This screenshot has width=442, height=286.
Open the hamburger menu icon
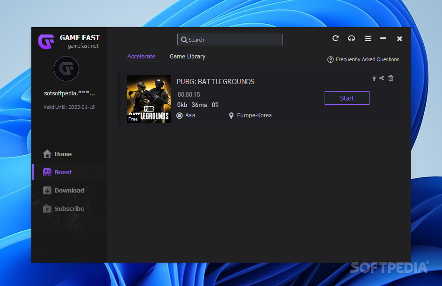[368, 38]
